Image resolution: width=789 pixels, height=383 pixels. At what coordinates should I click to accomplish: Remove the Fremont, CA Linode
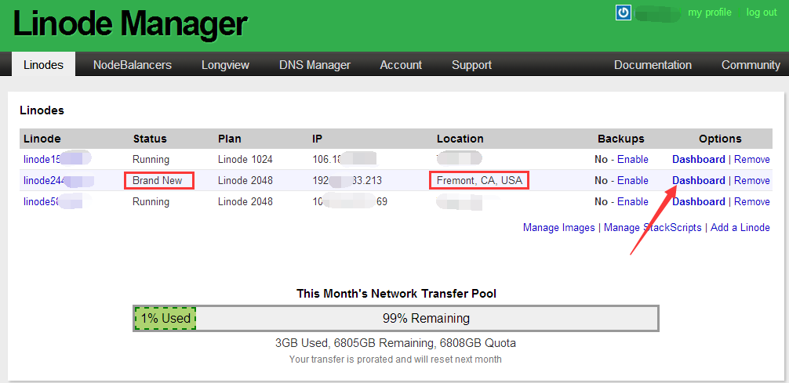751,180
